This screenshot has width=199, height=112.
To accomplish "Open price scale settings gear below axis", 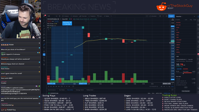I will [173, 84].
